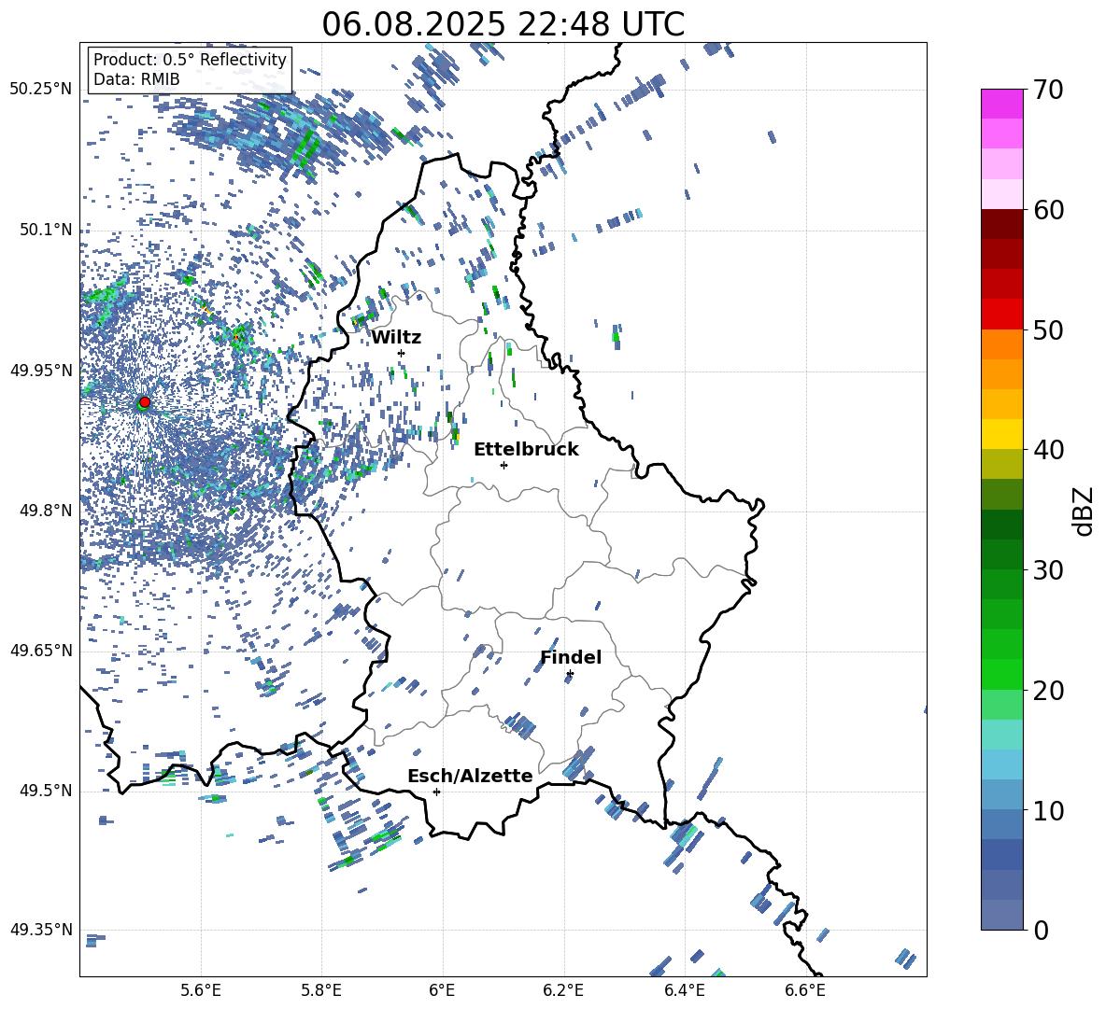1106x1009 pixels.
Task: Click the Ettelbruck station cross marker
Action: (503, 465)
